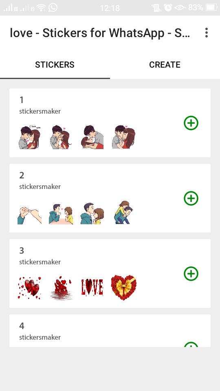220x391 pixels.
Task: Open the red LOVE text sticker
Action: pyautogui.click(x=92, y=287)
